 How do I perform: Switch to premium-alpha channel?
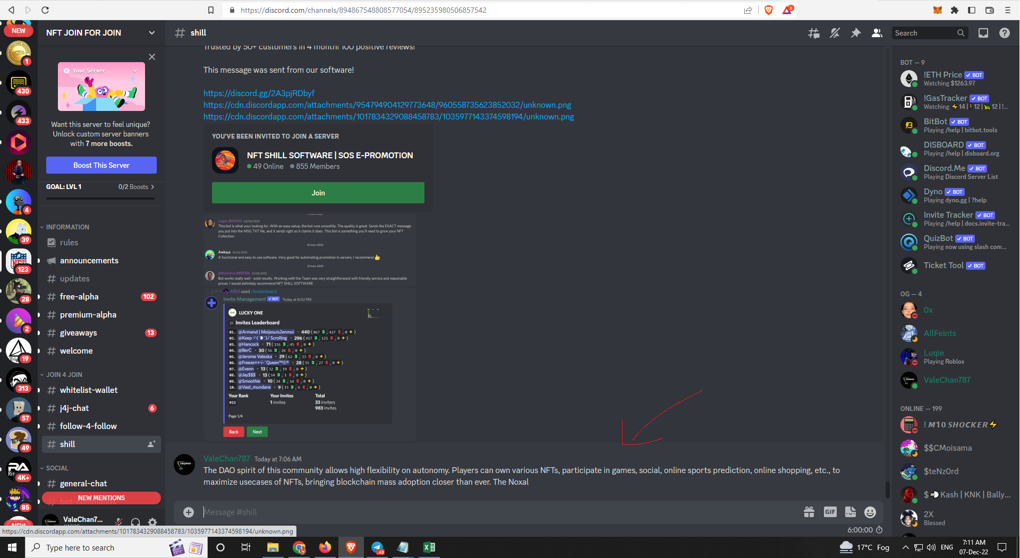coord(101,315)
